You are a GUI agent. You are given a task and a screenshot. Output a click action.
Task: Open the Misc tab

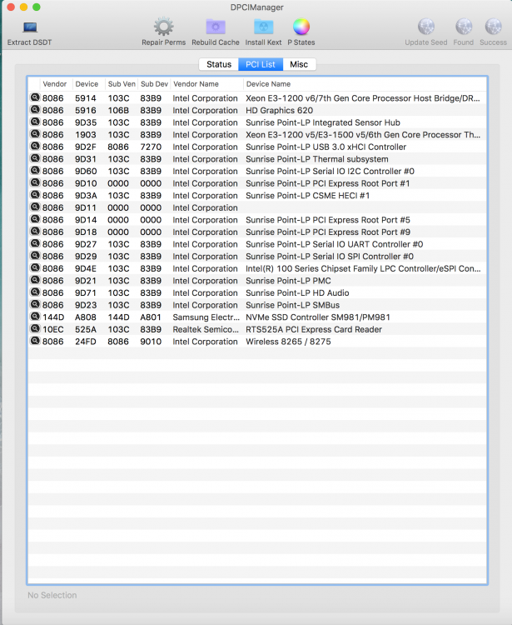[299, 64]
